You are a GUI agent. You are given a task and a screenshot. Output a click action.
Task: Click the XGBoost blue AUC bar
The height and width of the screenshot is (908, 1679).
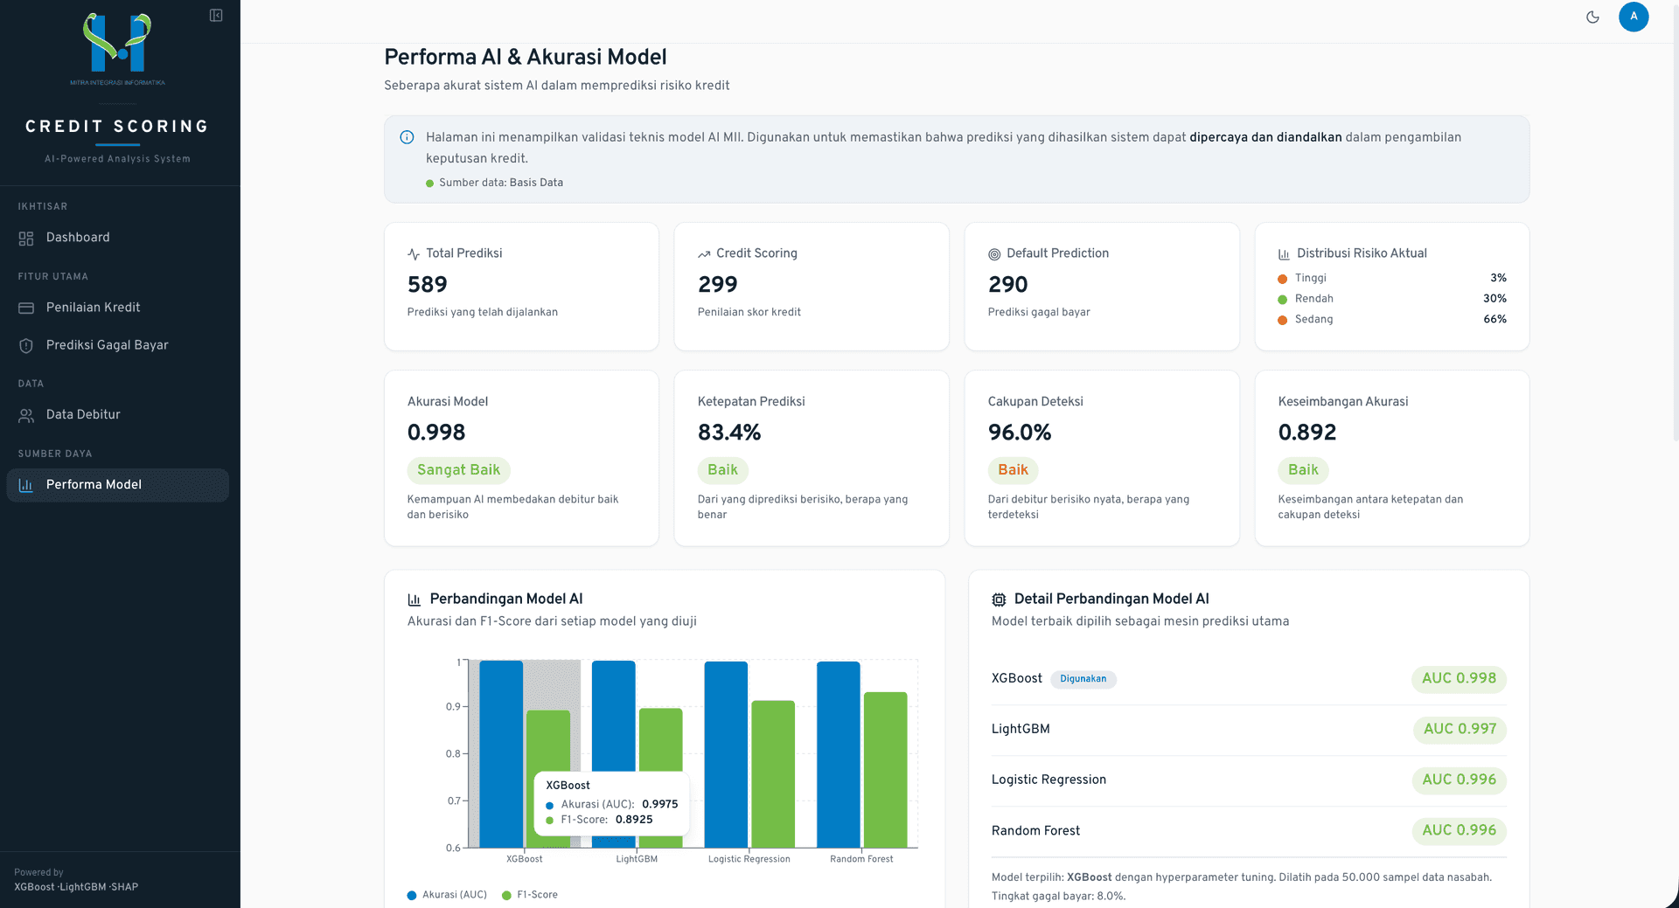coord(501,754)
